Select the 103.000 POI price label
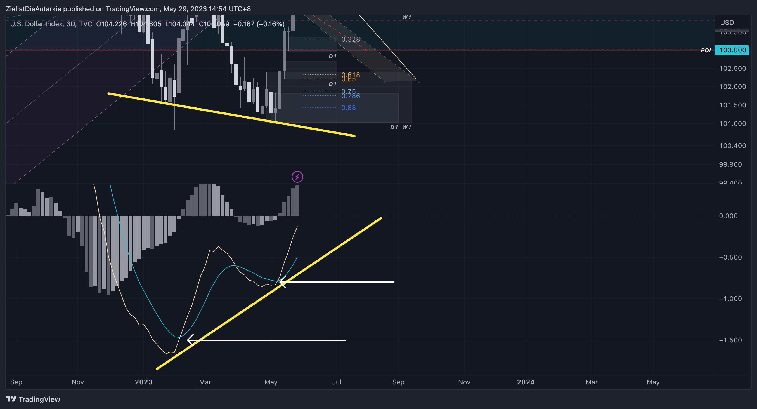 (x=732, y=50)
